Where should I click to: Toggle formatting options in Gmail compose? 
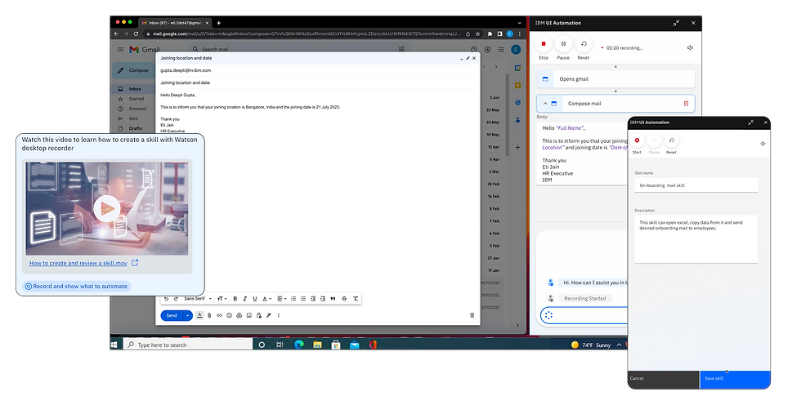(199, 316)
